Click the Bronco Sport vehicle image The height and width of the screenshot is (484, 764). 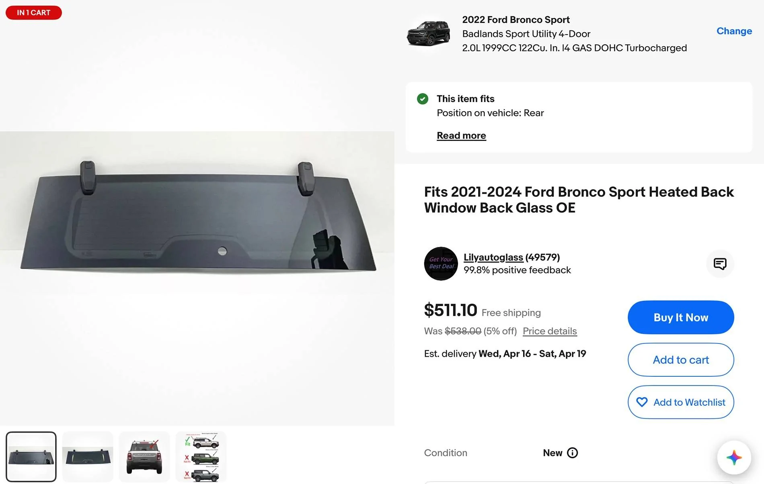pos(428,33)
